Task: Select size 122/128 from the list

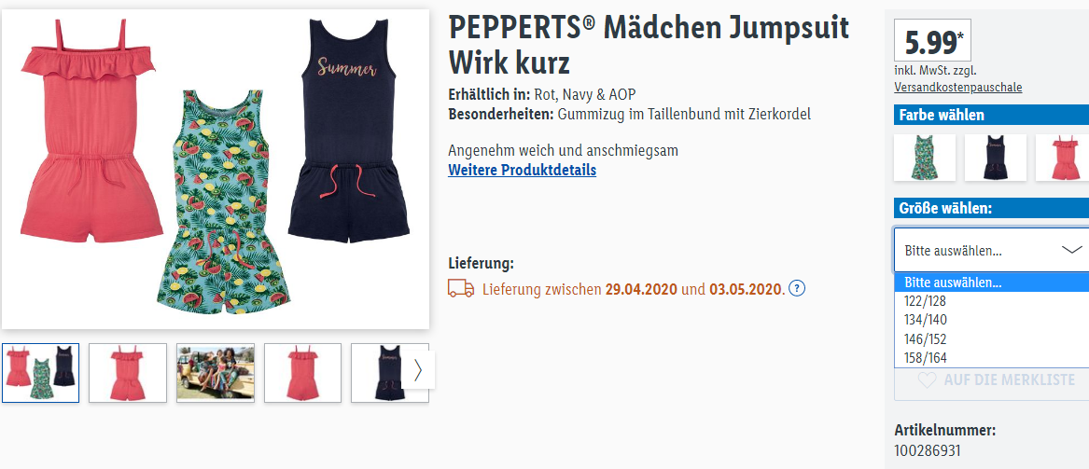Action: coord(992,301)
